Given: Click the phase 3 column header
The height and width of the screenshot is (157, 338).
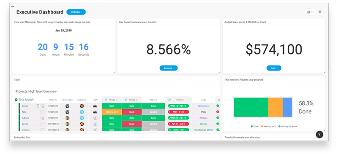Looking at the screenshot, I should 153,100.
